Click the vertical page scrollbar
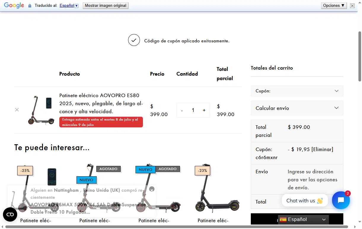The width and height of the screenshot is (362, 229). coord(360,56)
